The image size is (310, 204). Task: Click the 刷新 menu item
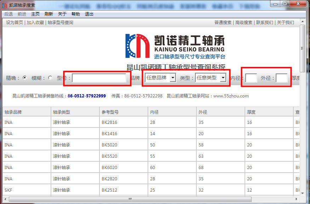tap(49, 14)
